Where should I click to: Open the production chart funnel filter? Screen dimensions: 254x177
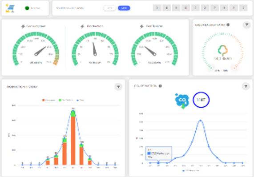(118, 87)
